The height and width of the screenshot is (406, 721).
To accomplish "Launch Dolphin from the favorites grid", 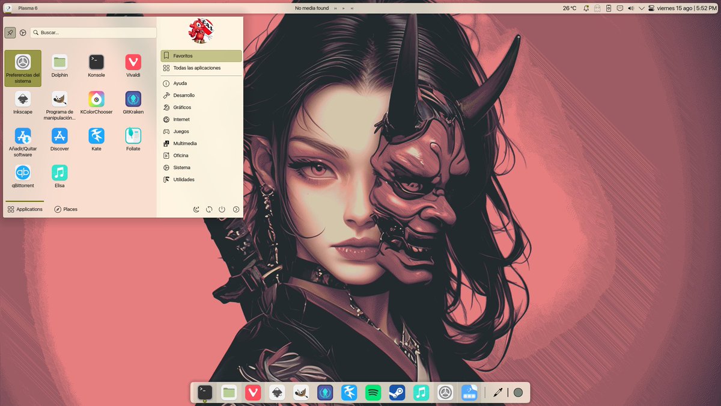I will (59, 66).
